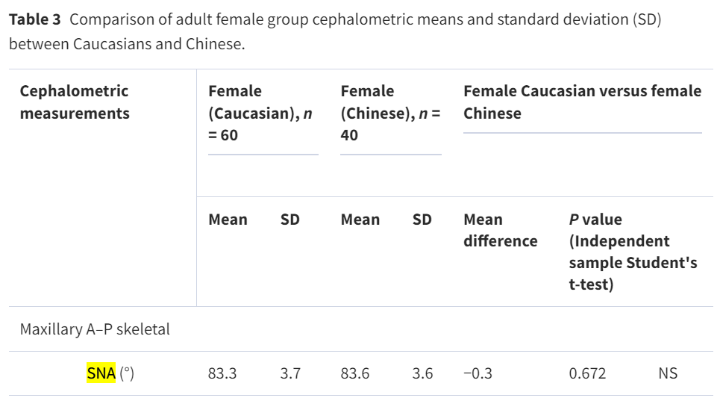Select the 83.3 Caucasian mean value
Viewport: 720px width, 398px height.
(222, 373)
